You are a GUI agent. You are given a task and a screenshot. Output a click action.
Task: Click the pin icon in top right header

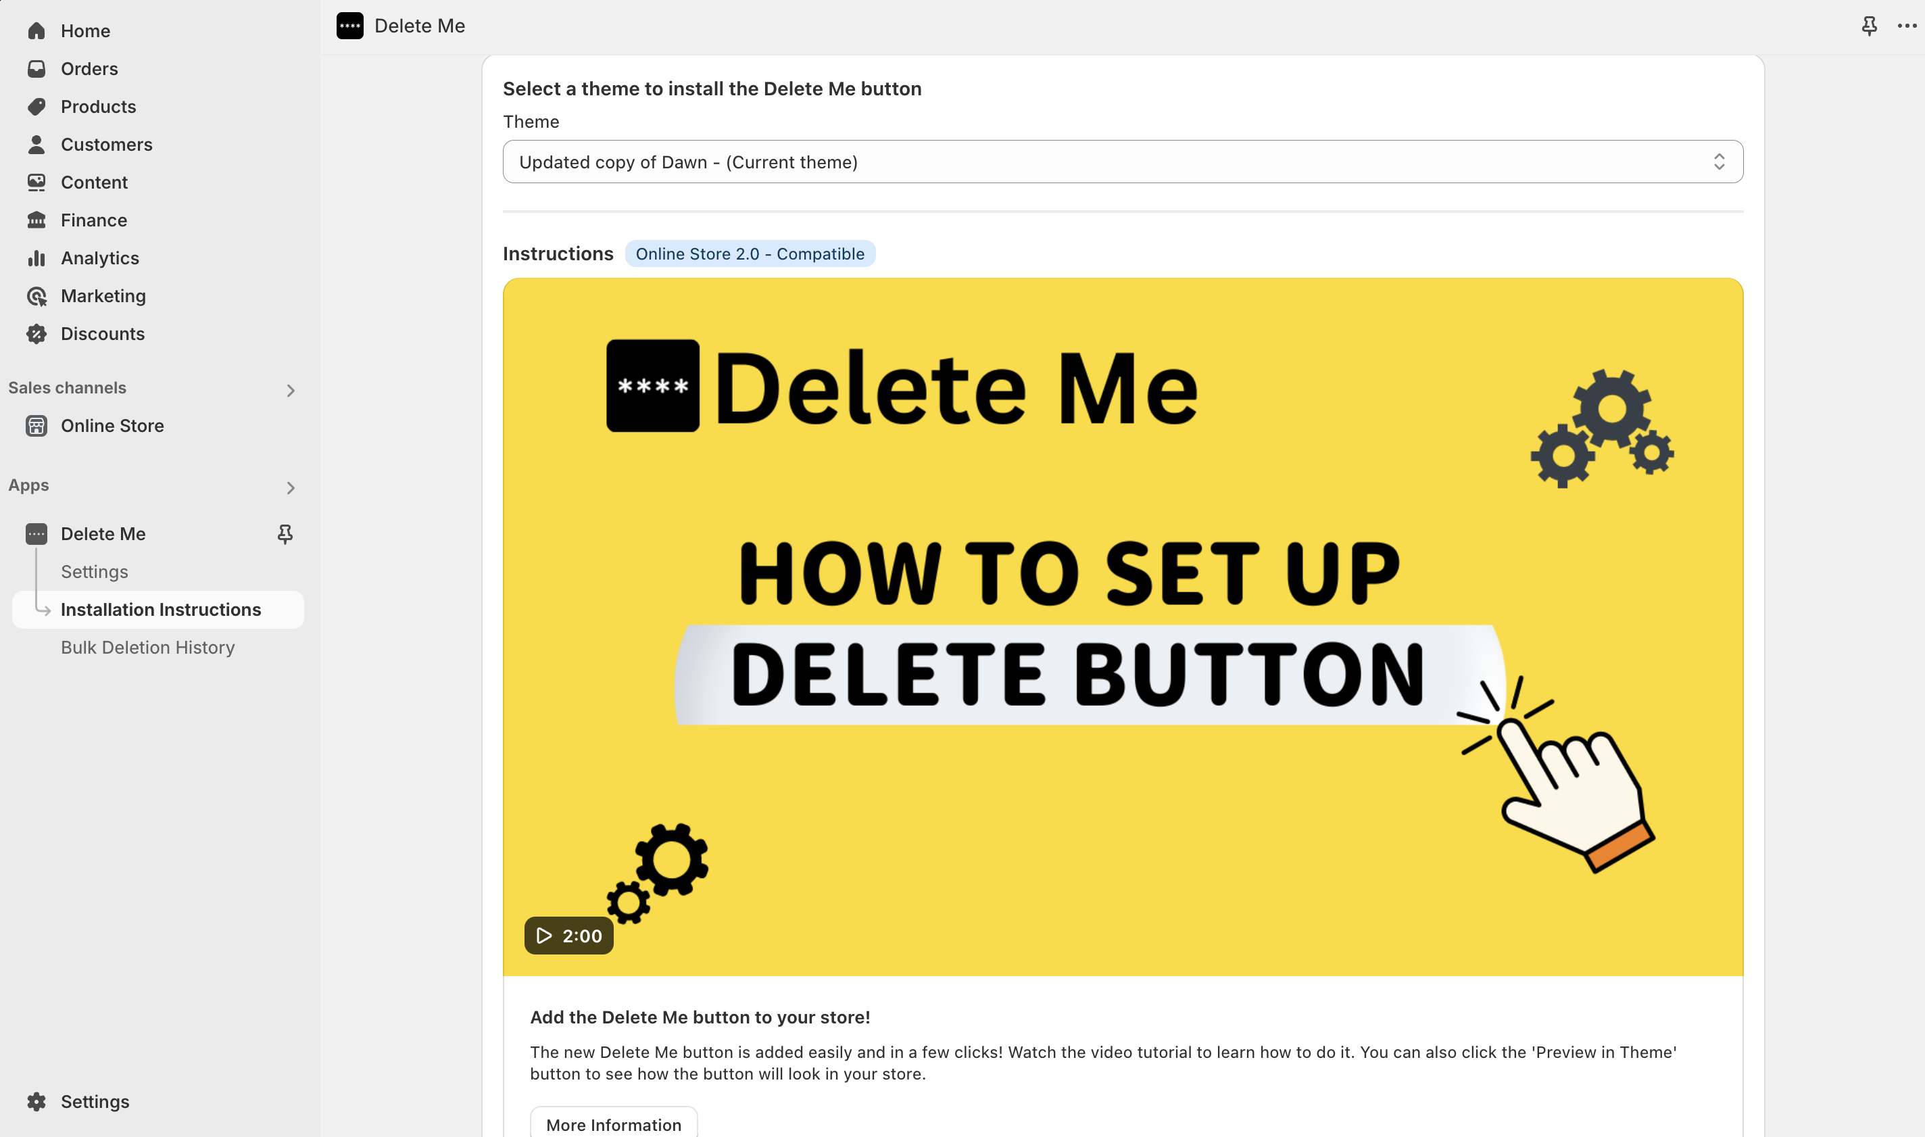[x=1869, y=26]
